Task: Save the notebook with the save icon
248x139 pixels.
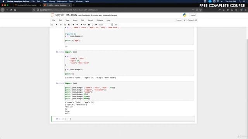Action: (52, 25)
